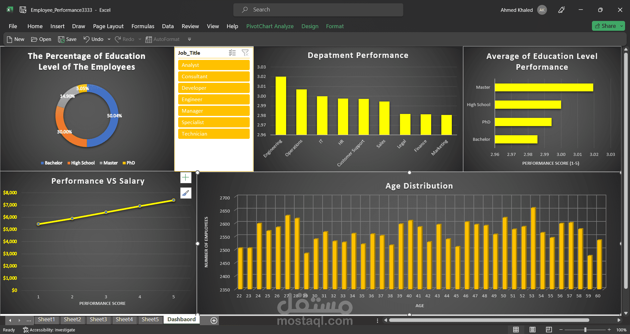The height and width of the screenshot is (334, 630).
Task: Click zoom out minus icon
Action: point(561,330)
